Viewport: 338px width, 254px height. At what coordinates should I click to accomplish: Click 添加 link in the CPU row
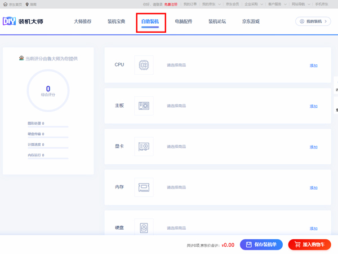click(x=313, y=65)
